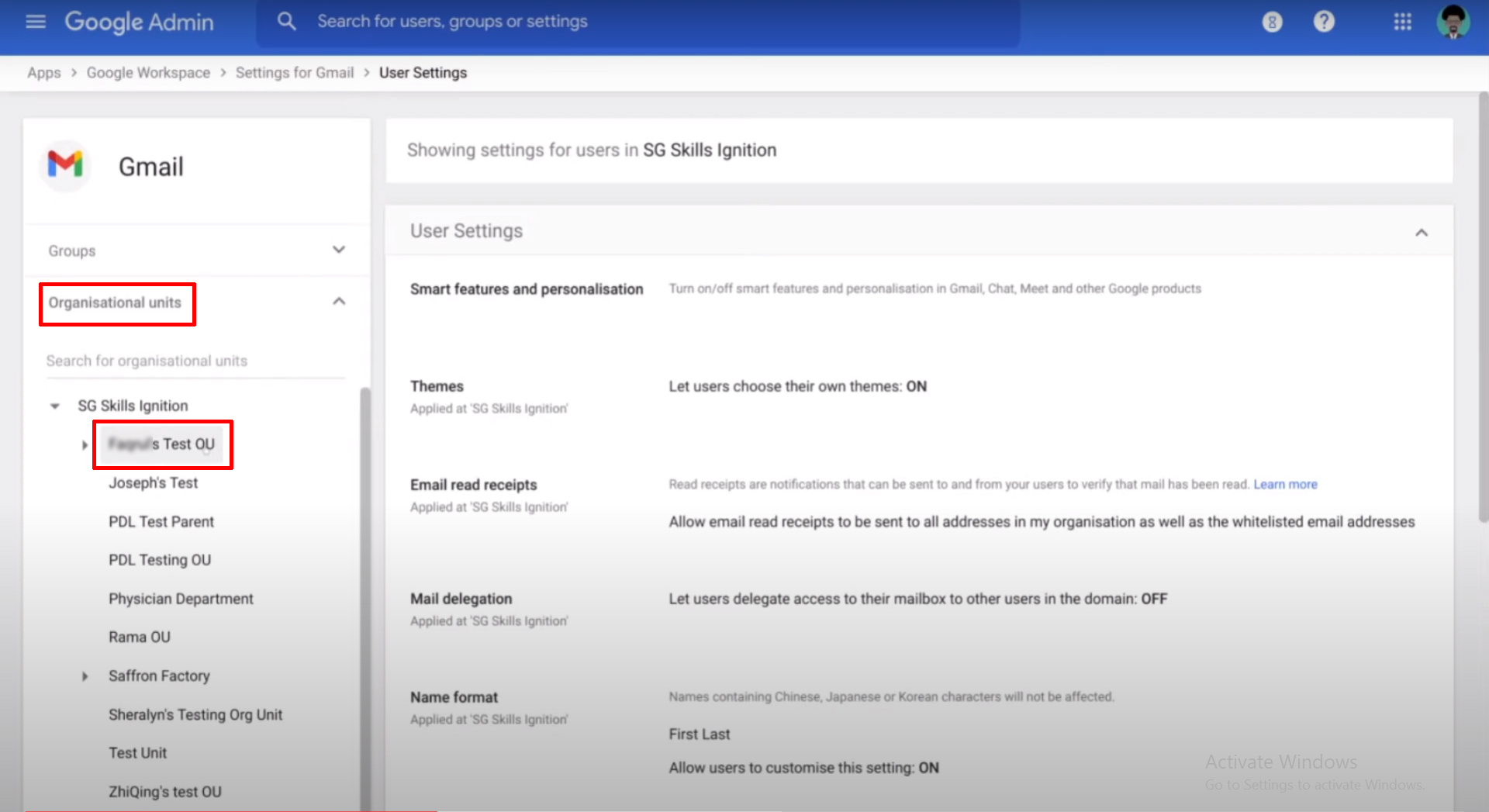Screen dimensions: 1489x812
Task: Click the search for organisational units field
Action: click(x=195, y=361)
